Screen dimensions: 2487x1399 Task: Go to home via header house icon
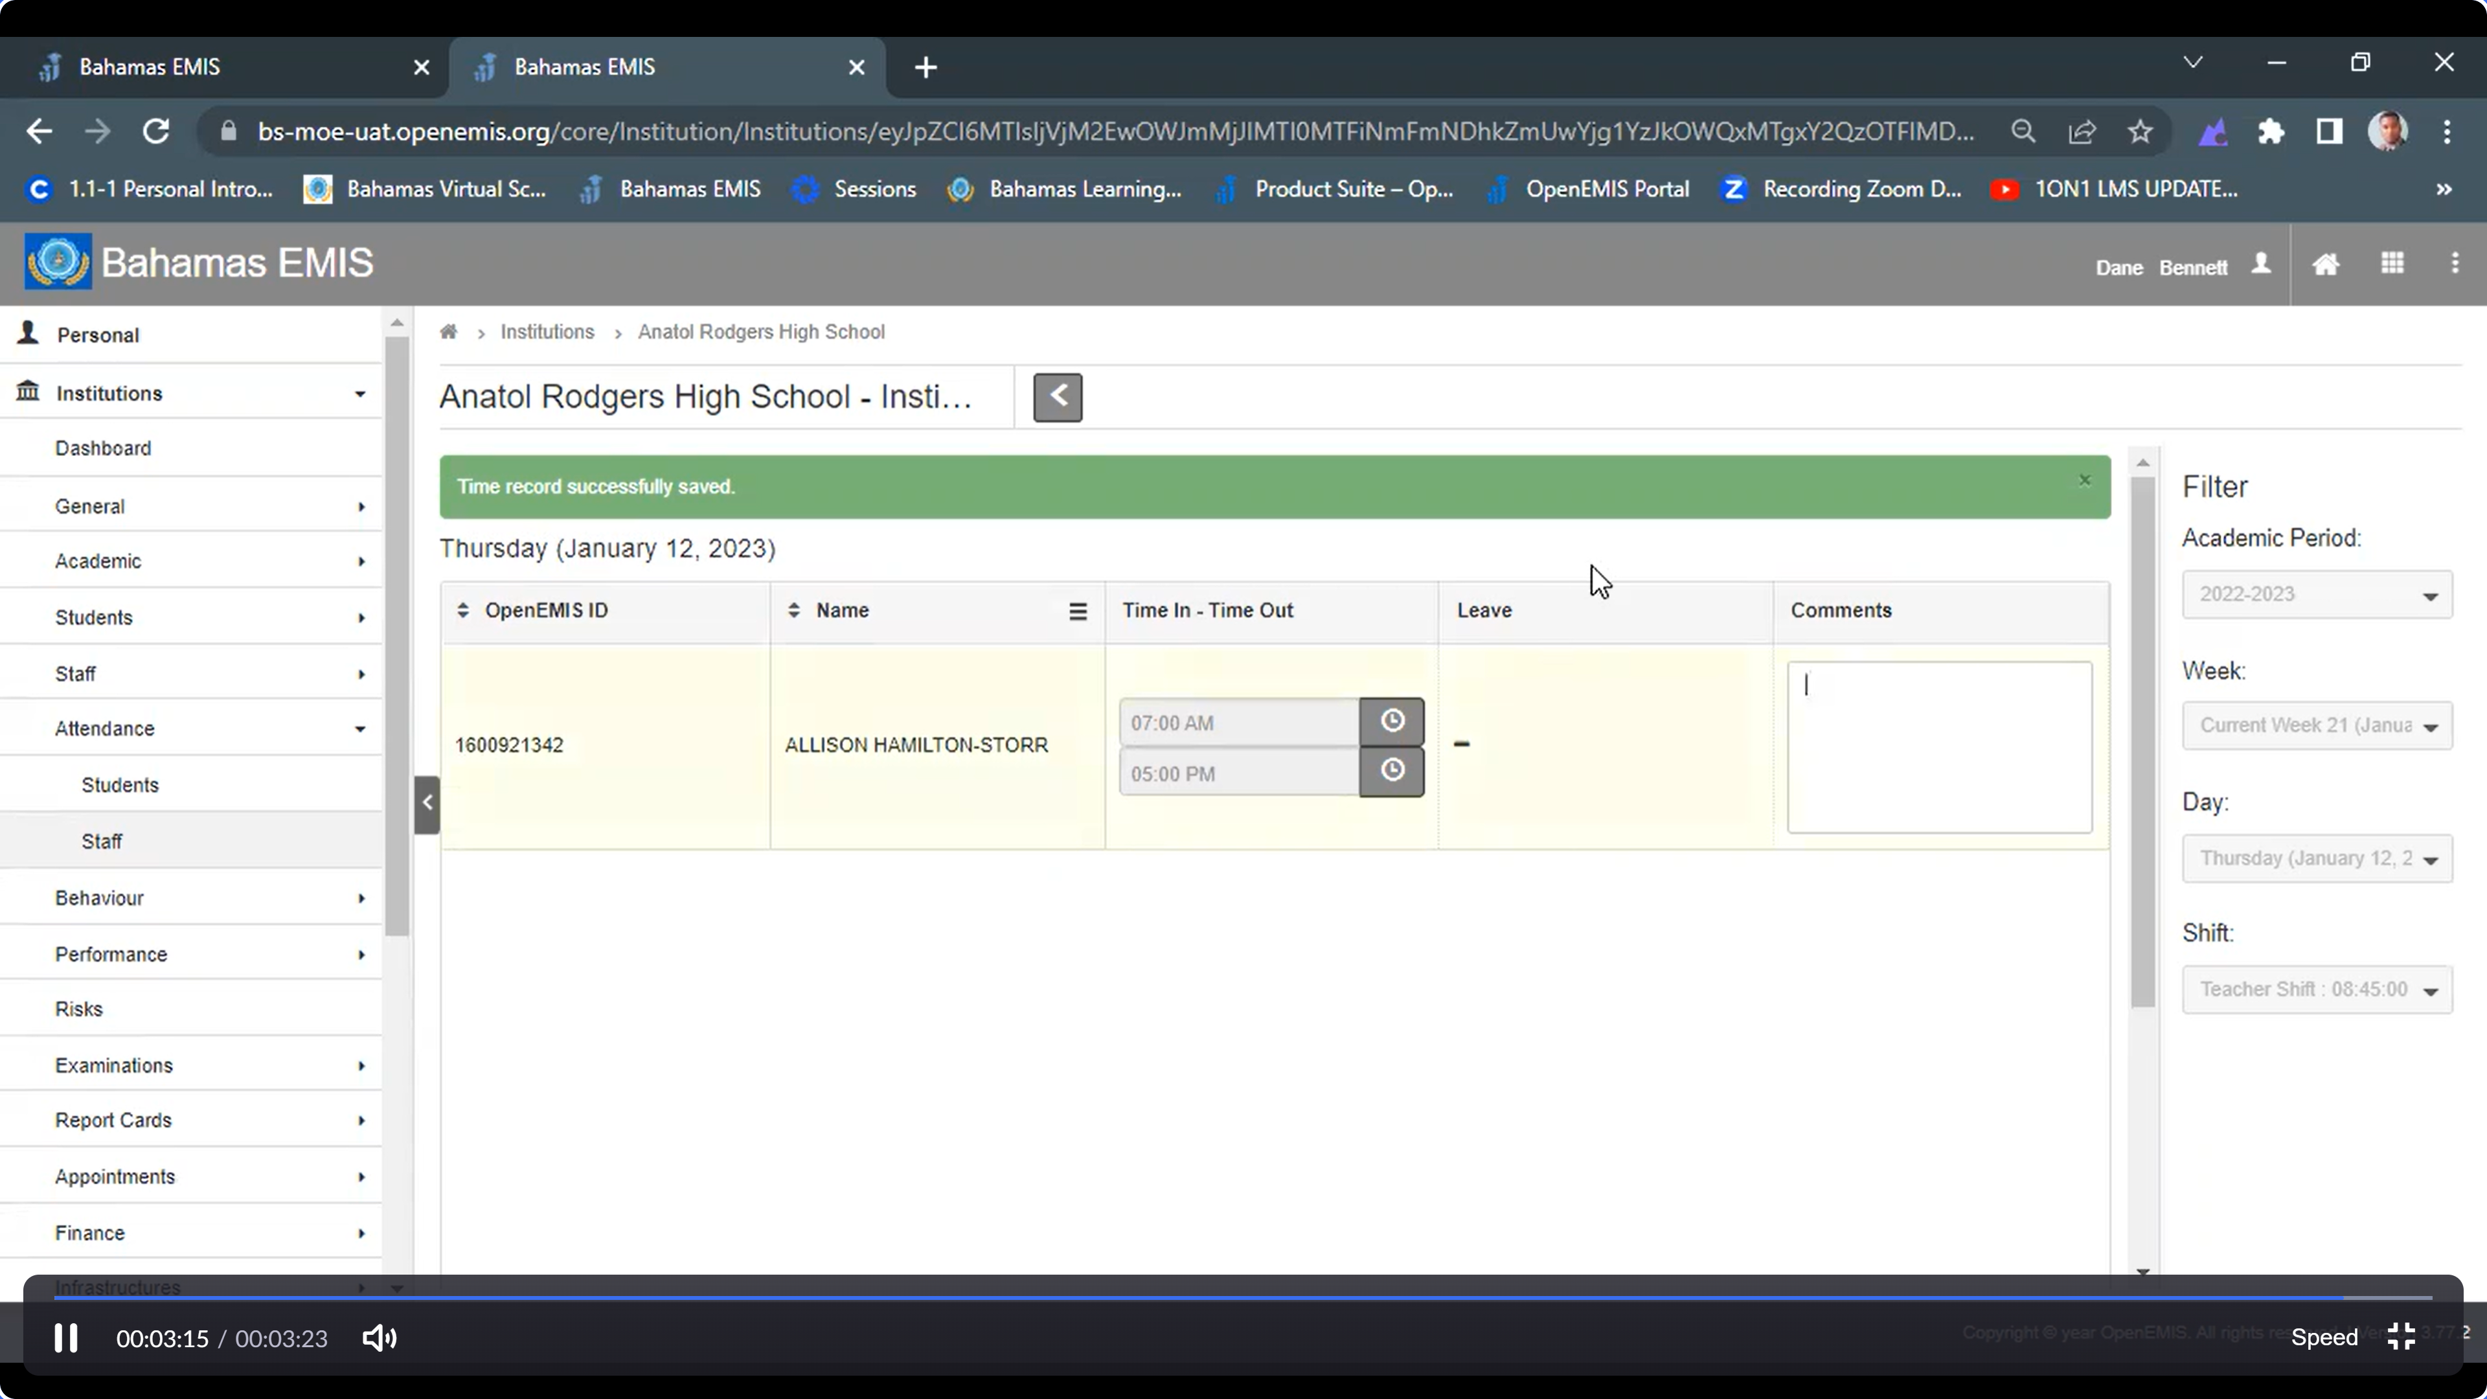[2326, 264]
